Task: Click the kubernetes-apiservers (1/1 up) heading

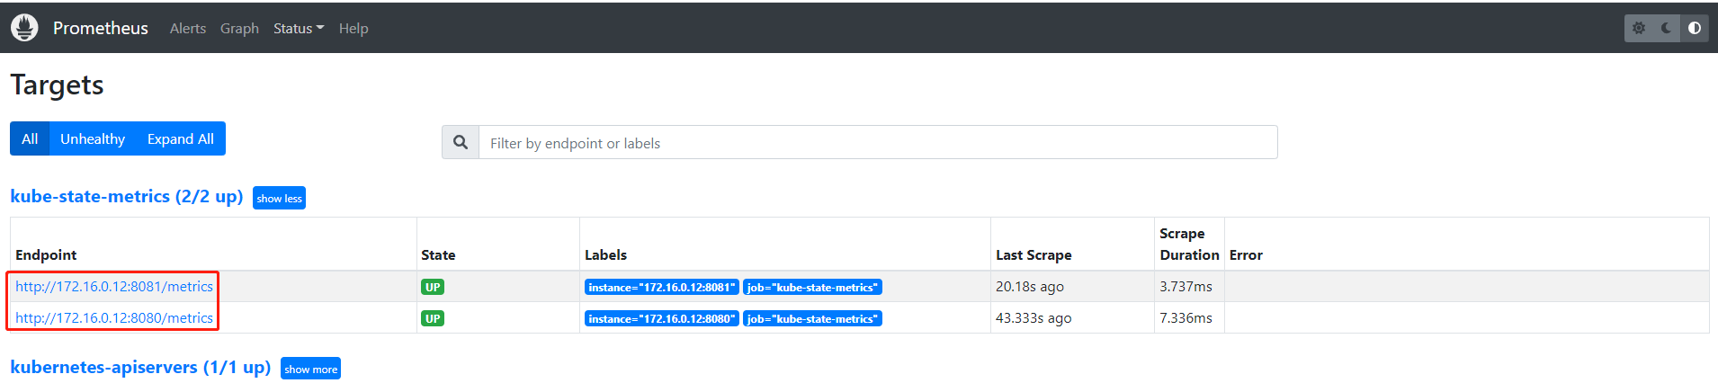Action: point(140,368)
